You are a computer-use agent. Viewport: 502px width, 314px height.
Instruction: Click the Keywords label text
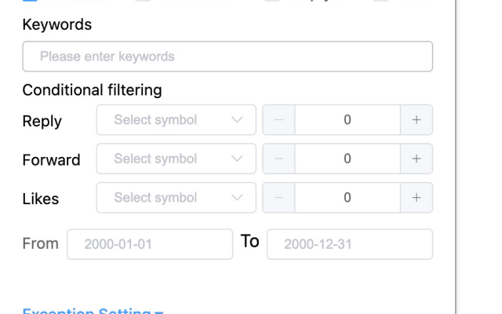point(56,24)
